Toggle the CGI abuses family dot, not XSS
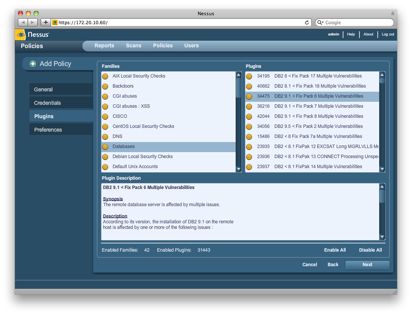Screen dimensions: 412x315 [x=105, y=97]
